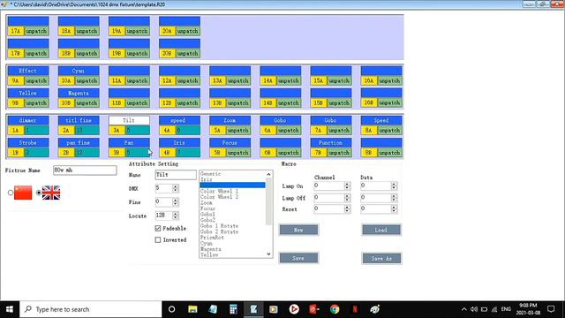Viewport: 565px width, 318px height.
Task: Select the Strobe channel header
Action: (28, 143)
